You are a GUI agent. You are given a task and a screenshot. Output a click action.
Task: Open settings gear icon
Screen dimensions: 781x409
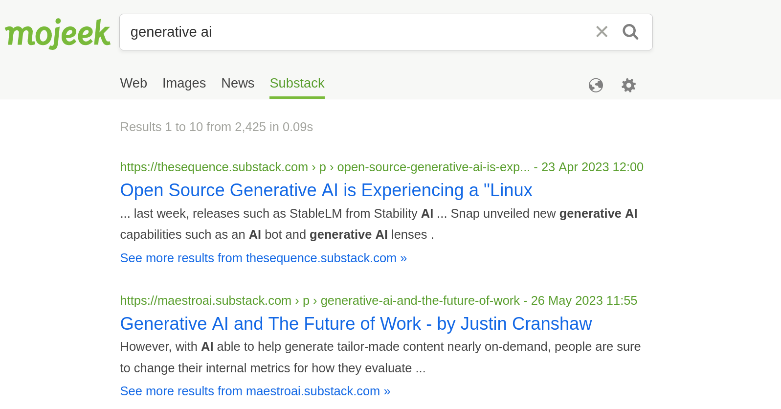[628, 85]
